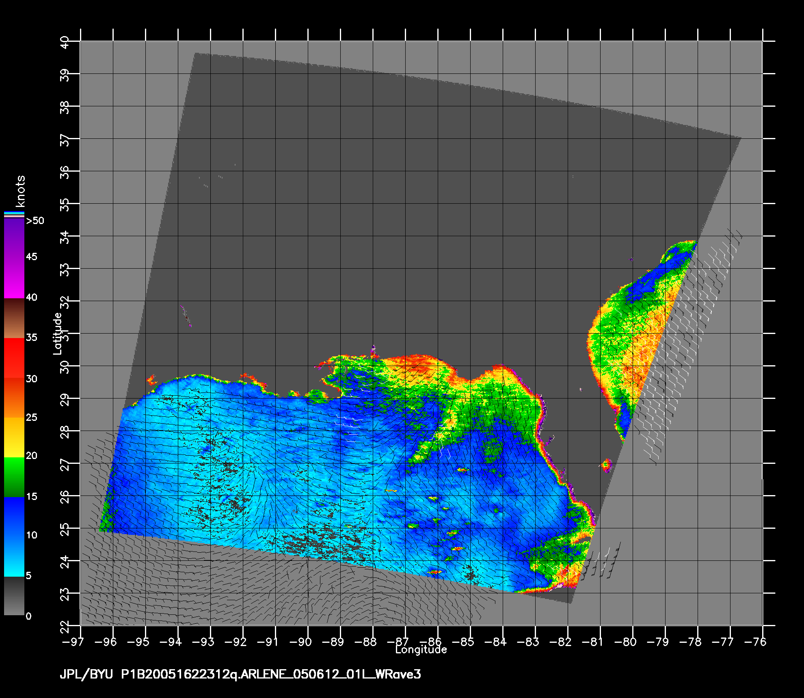Click the gray 0-5 knots color band

(x=14, y=596)
